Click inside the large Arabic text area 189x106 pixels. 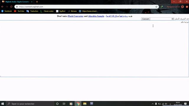point(94,49)
